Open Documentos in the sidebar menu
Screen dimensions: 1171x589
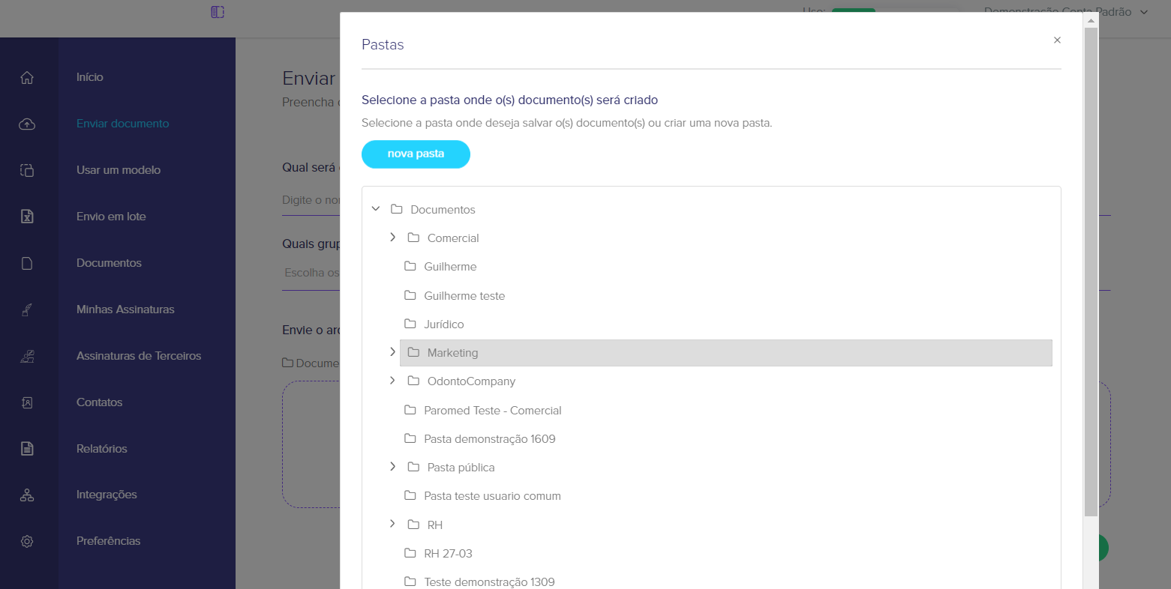109,263
